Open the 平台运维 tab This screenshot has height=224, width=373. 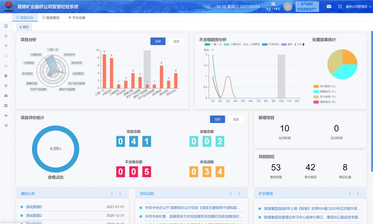coord(77,17)
